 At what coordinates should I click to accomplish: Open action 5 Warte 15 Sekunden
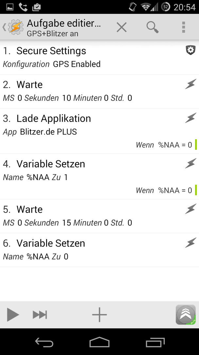(x=99, y=216)
